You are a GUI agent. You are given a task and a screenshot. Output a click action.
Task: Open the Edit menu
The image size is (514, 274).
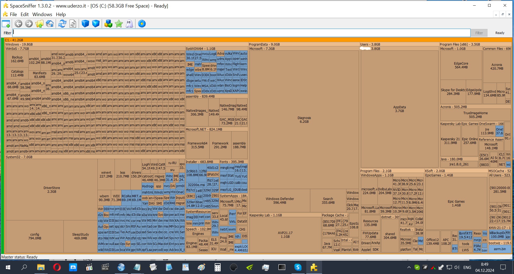[25, 14]
